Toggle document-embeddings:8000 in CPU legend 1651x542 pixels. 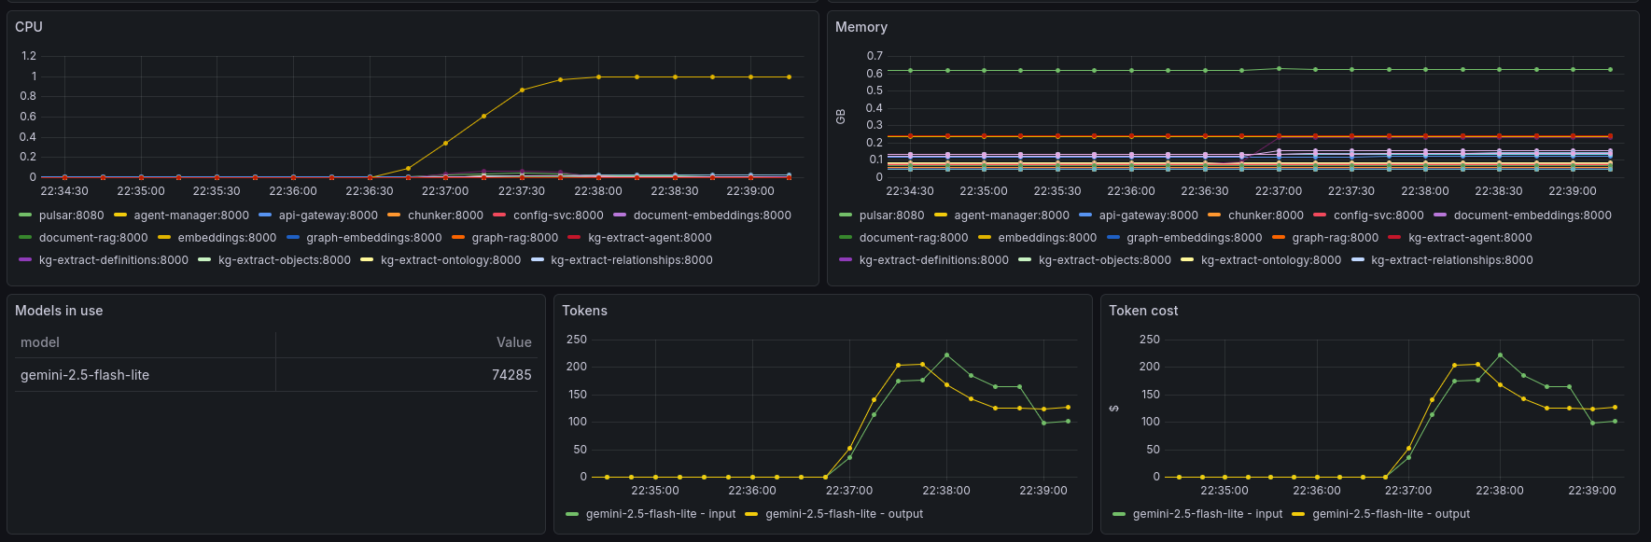click(x=712, y=215)
